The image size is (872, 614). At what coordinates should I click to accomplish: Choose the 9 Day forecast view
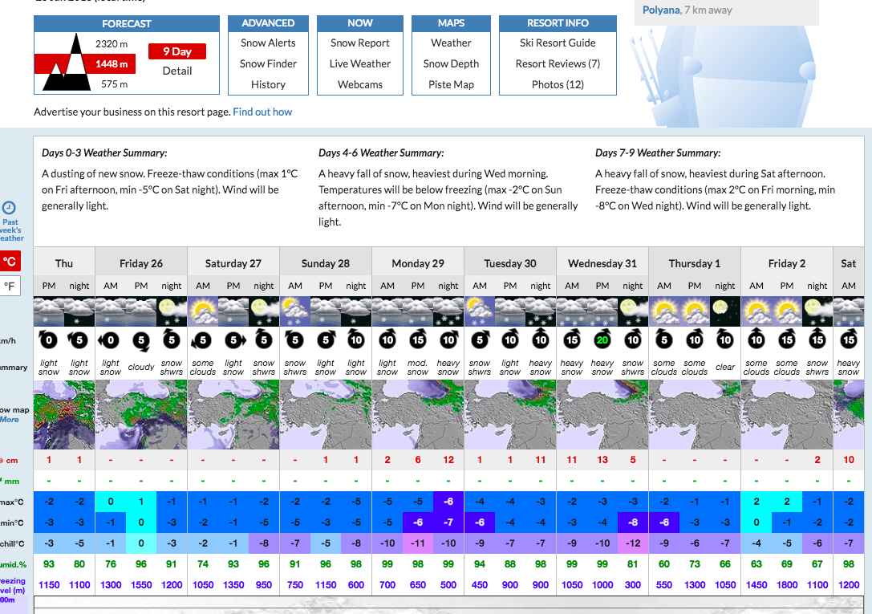[x=177, y=51]
